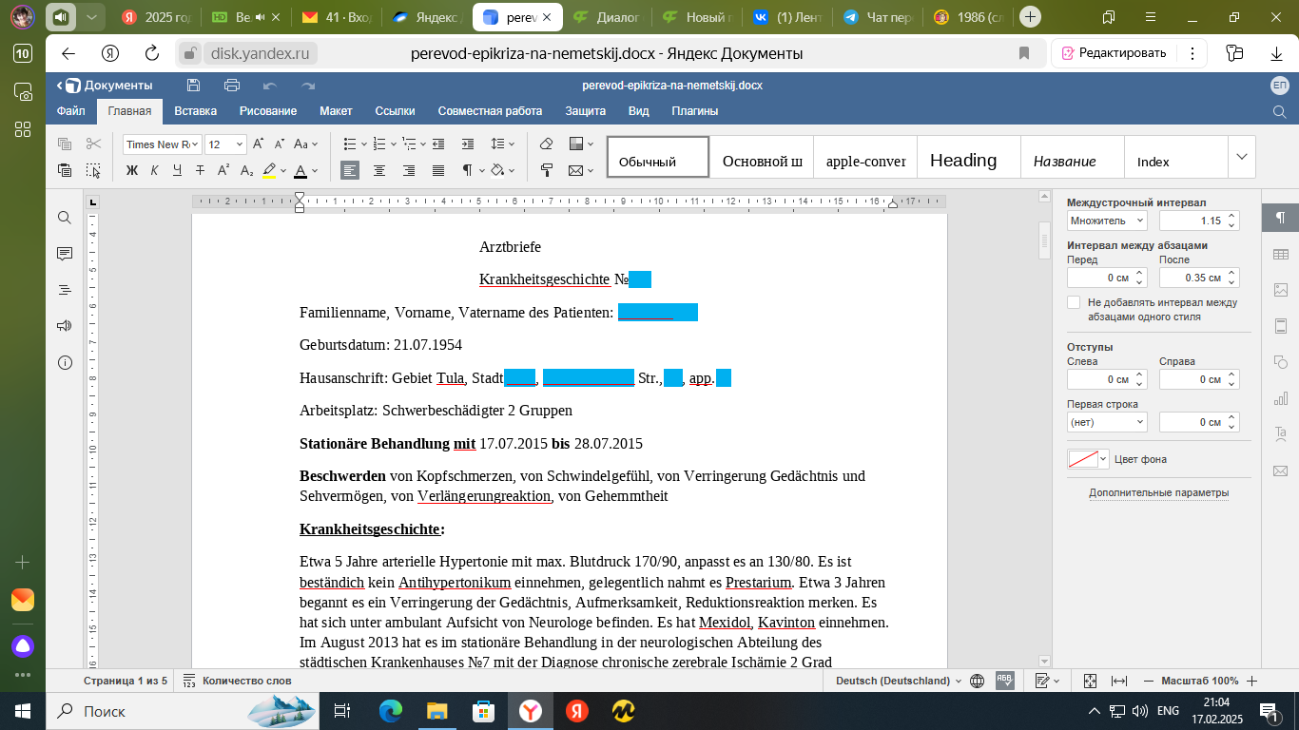Image resolution: width=1299 pixels, height=730 pixels.
Task: Open 'Дополнительные параметры' link
Action: pyautogui.click(x=1158, y=492)
